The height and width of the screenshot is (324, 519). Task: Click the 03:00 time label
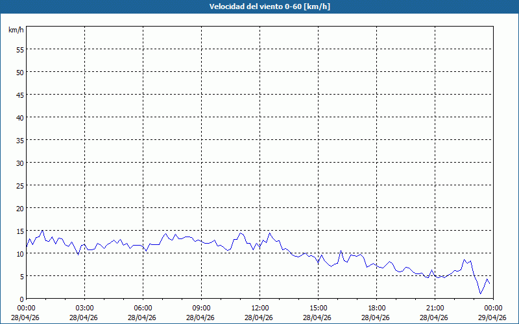pos(84,308)
